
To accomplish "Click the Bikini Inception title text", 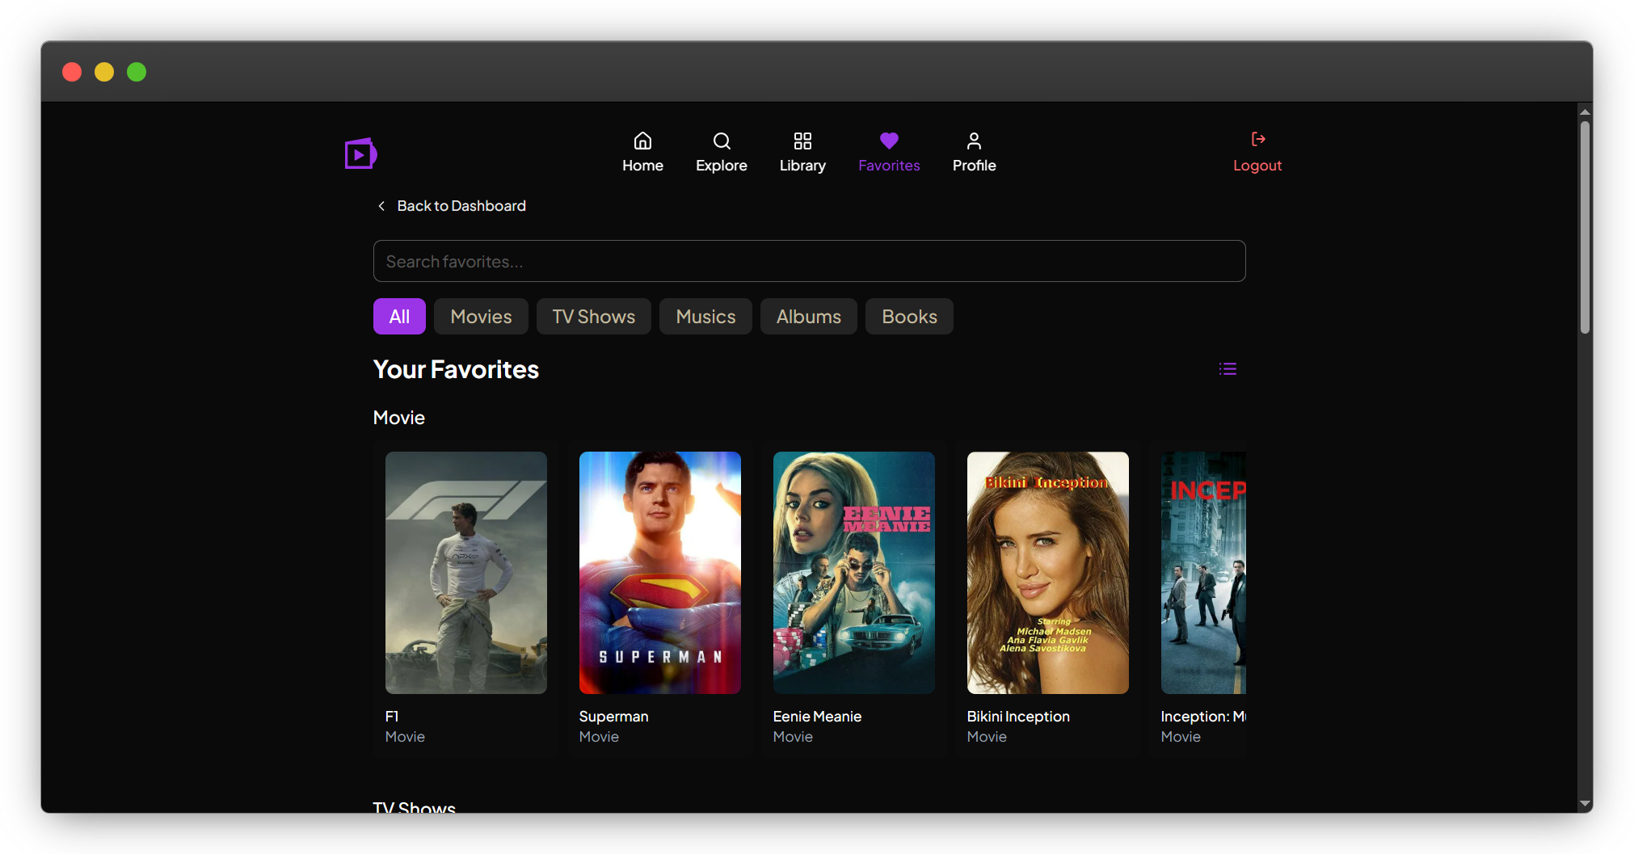I will (1018, 717).
